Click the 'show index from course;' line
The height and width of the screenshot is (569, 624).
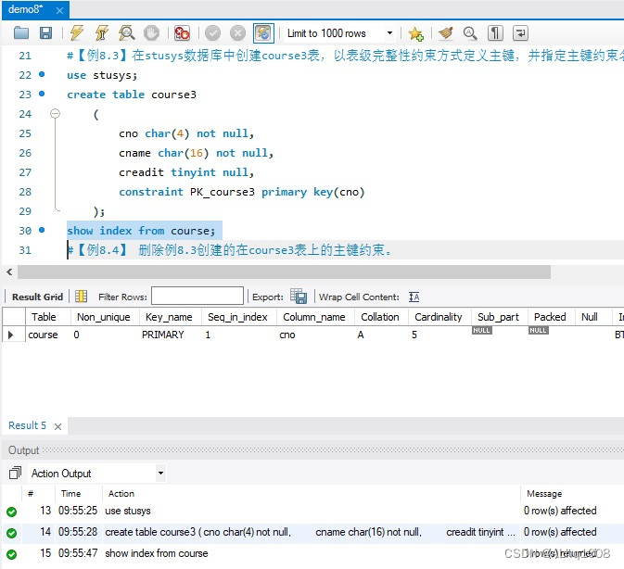coord(141,231)
